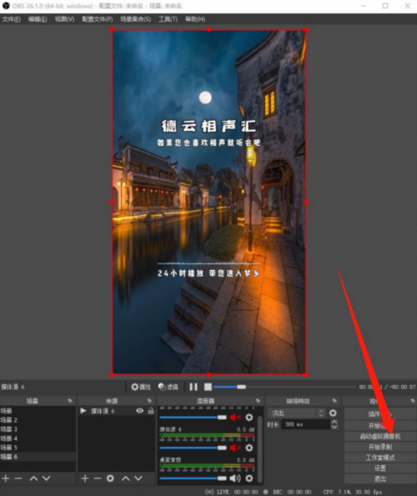
Task: Move the selected source up
Action: pos(126,478)
